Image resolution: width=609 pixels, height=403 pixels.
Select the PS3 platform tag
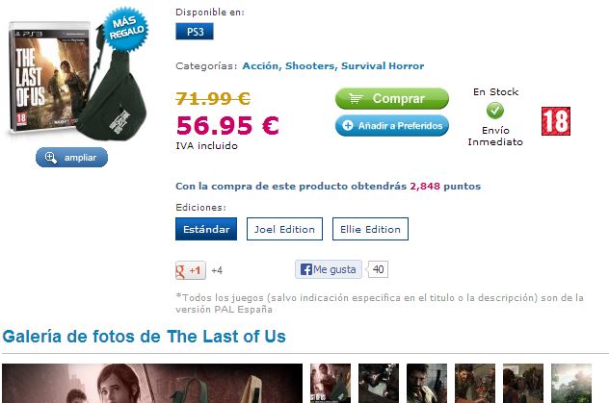pos(195,32)
